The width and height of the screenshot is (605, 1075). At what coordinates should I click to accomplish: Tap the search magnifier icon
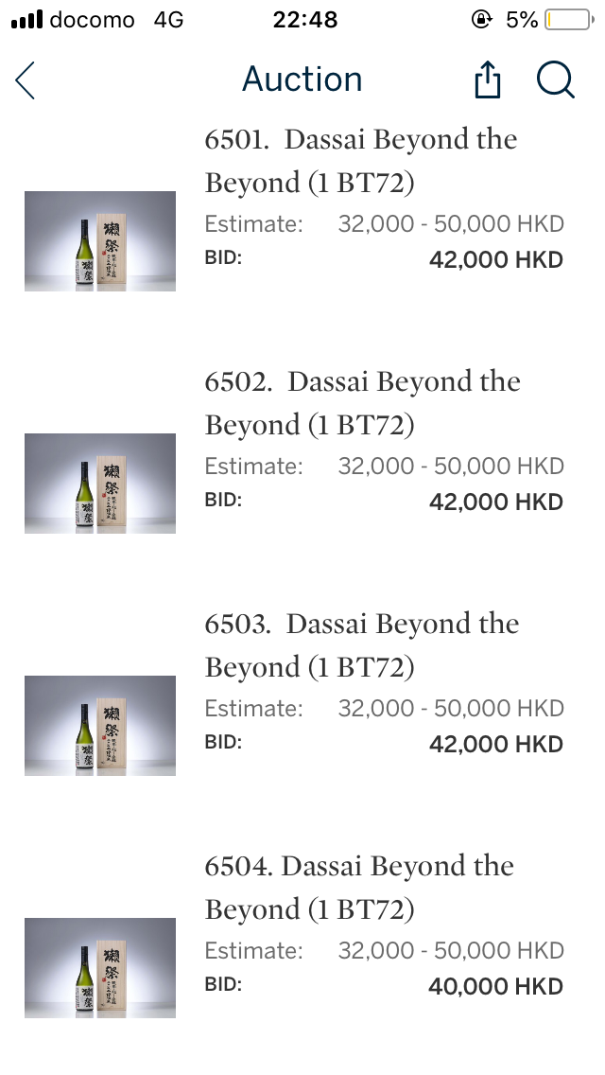(x=555, y=80)
